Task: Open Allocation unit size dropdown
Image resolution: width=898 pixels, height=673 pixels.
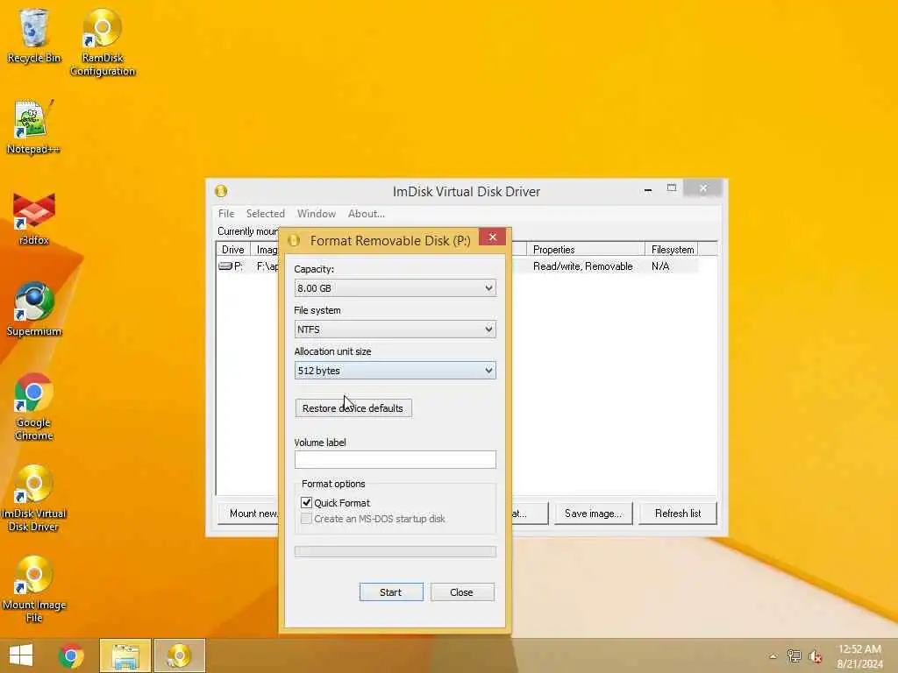Action: [x=395, y=371]
